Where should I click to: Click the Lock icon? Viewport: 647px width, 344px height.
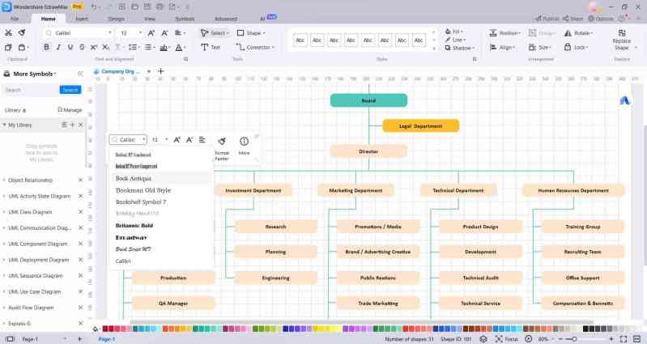[x=568, y=48]
